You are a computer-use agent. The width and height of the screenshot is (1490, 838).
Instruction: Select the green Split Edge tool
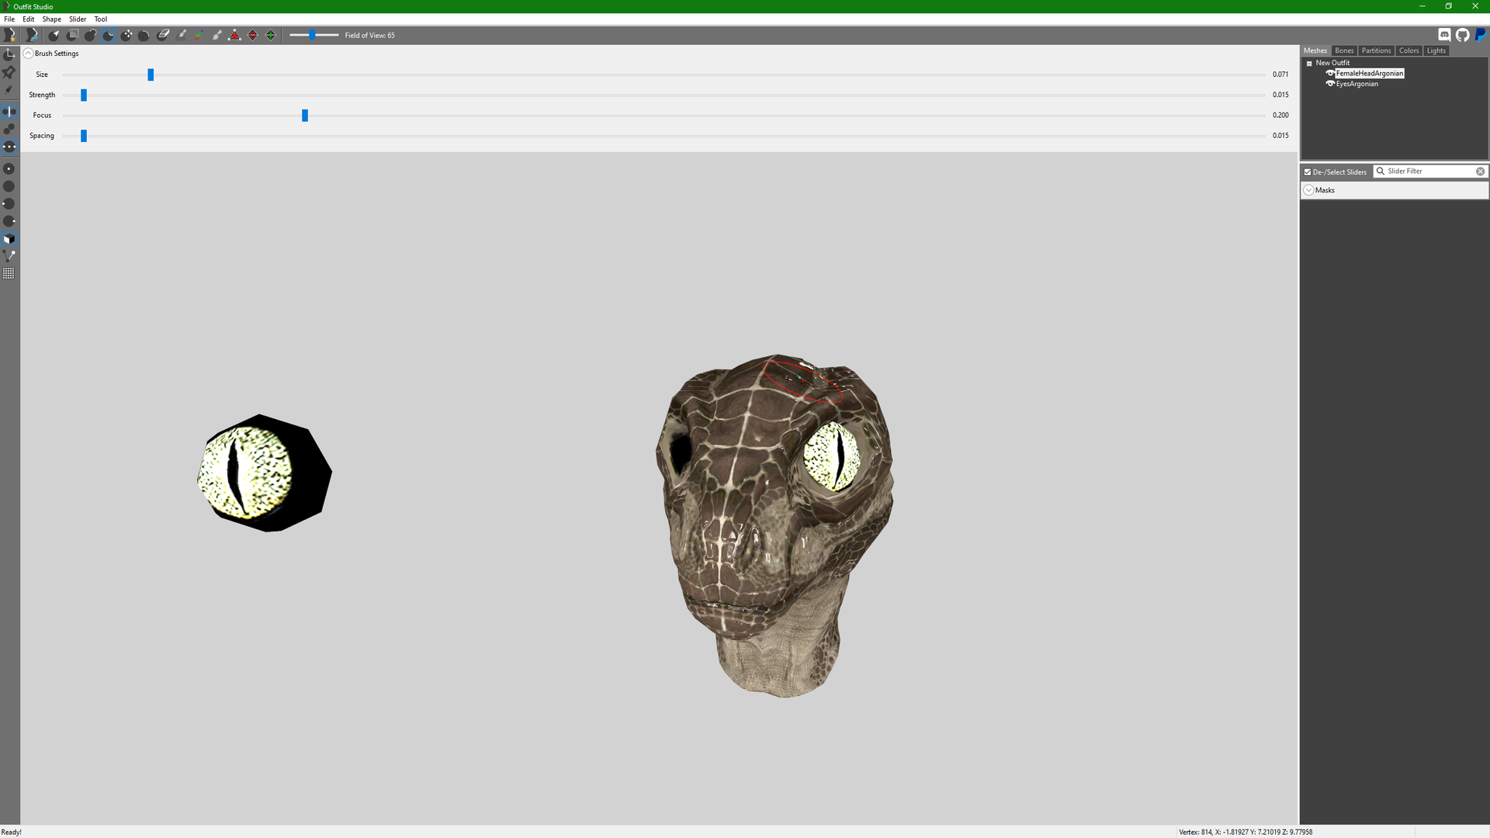(271, 35)
